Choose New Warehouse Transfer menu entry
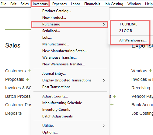Screen dimensions: 153x135 point(64,64)
